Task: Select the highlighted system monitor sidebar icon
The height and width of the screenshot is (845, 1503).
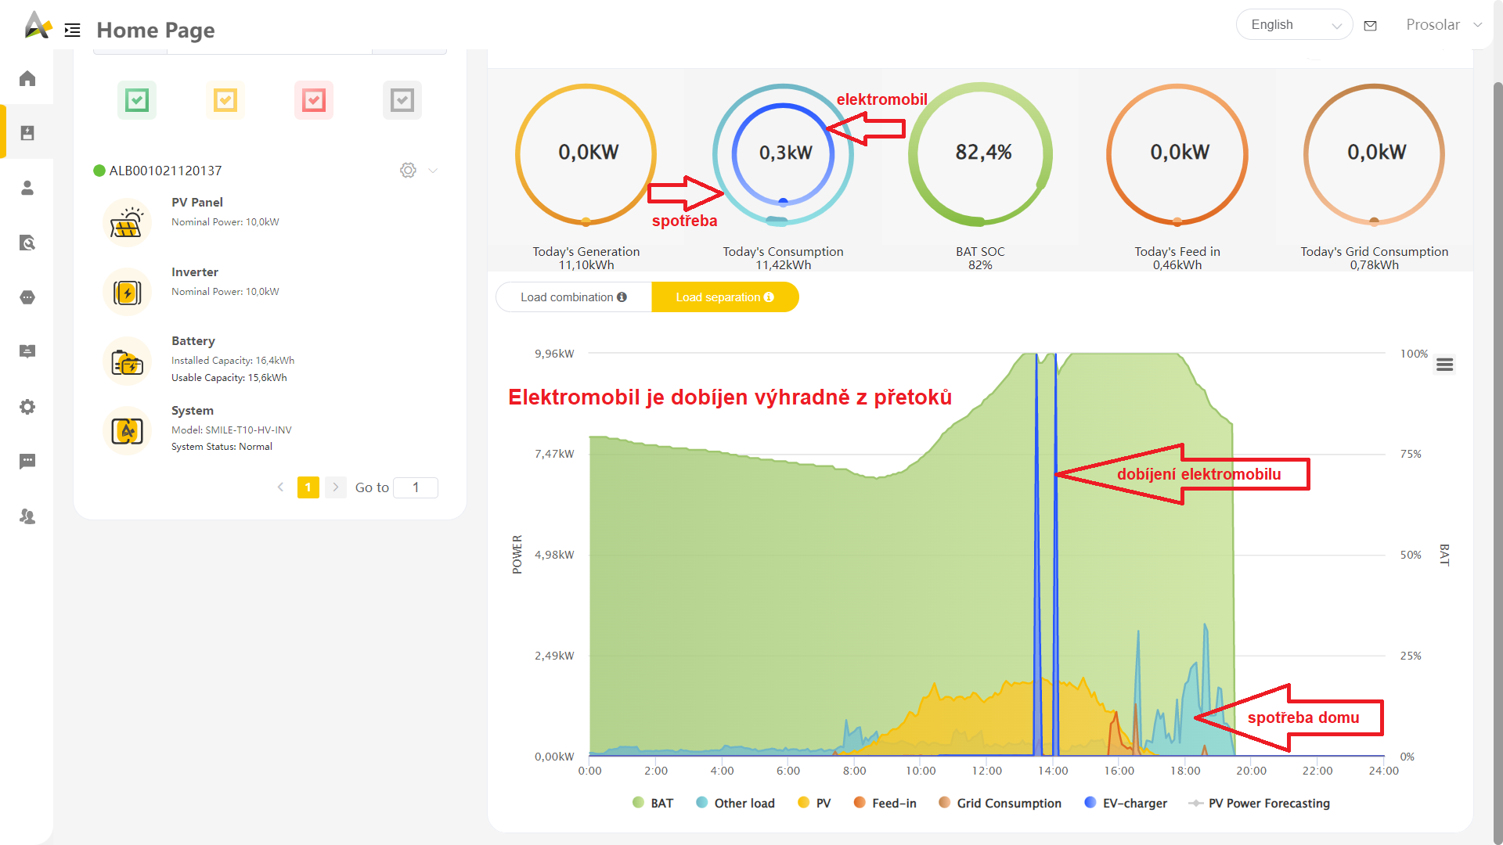Action: click(27, 133)
